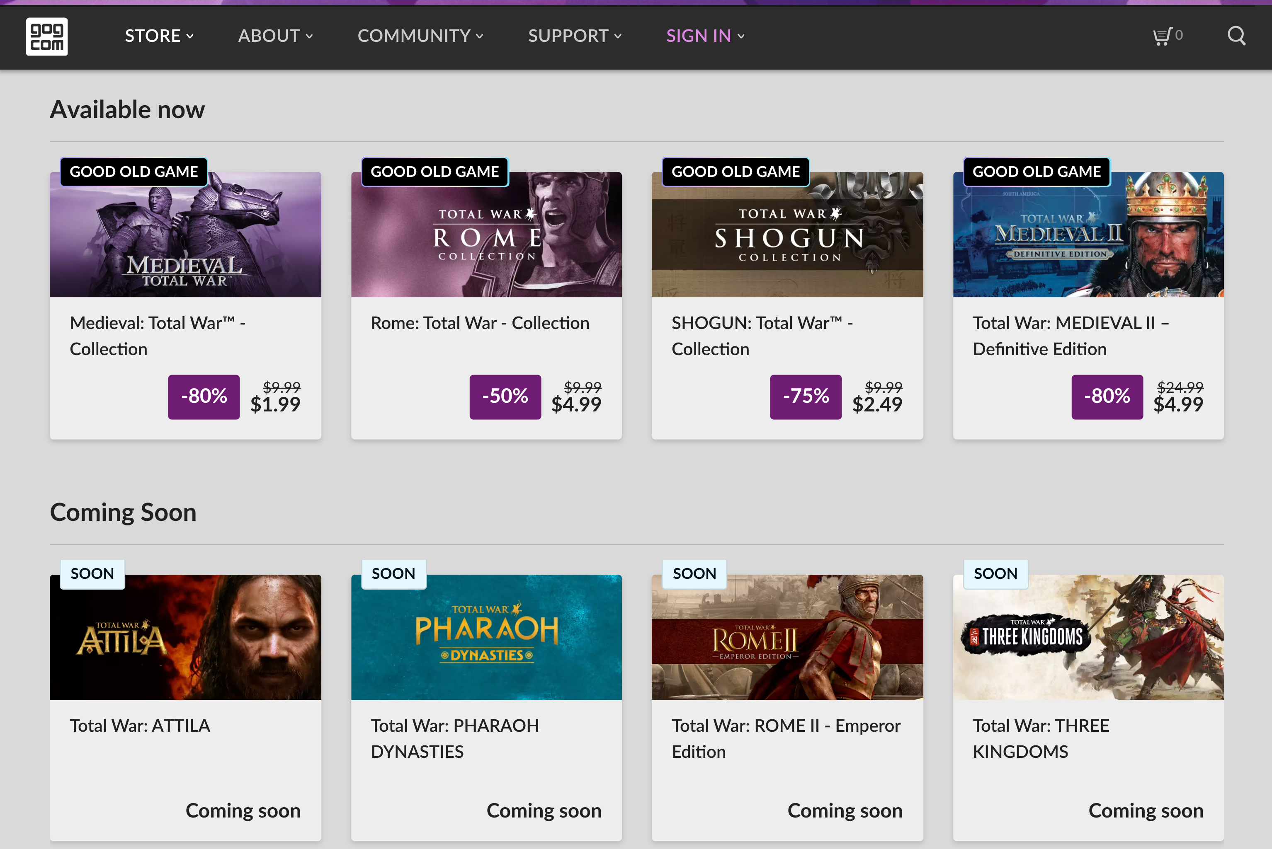This screenshot has width=1272, height=849.
Task: Click the Rome Collection cover image
Action: 486,238
